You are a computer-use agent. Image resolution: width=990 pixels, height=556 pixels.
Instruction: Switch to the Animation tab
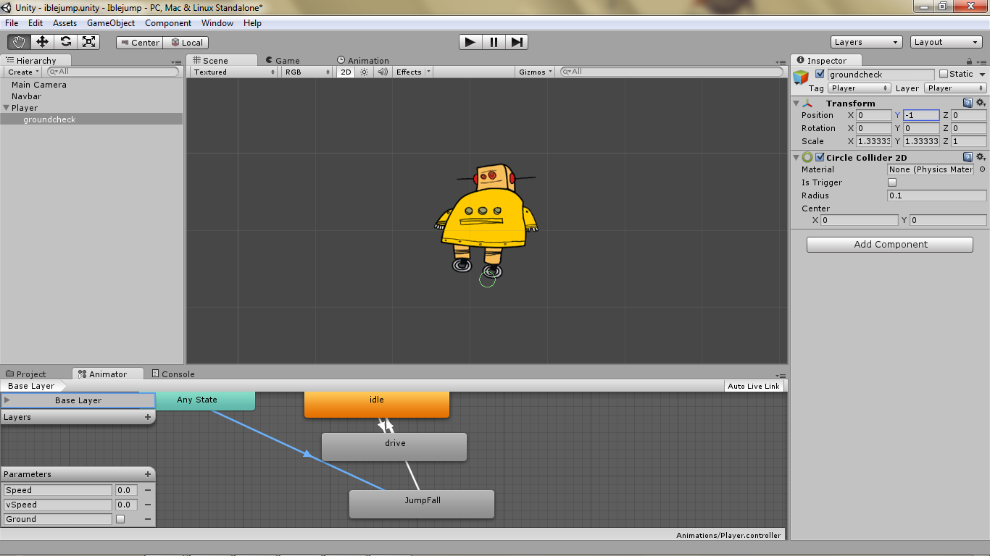[x=362, y=61]
